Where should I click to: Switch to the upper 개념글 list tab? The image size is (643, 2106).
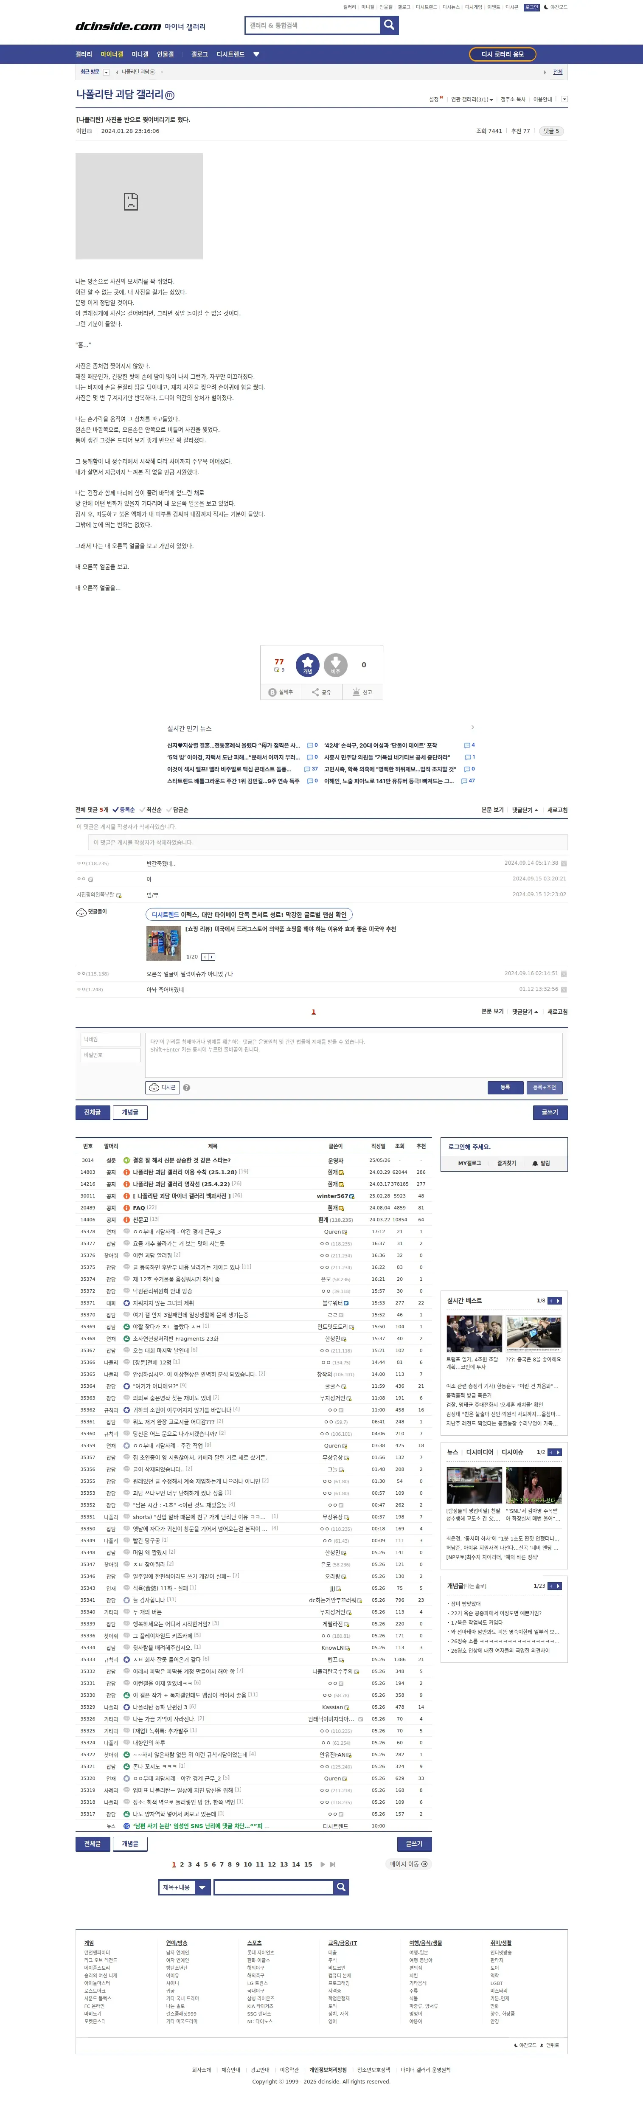pos(130,1112)
